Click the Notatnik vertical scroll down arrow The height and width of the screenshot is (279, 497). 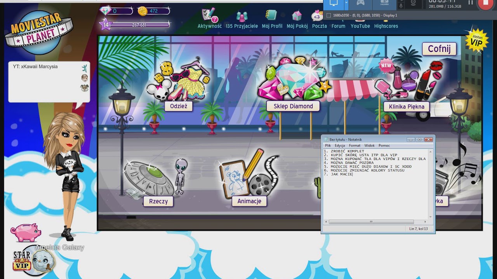(430, 217)
